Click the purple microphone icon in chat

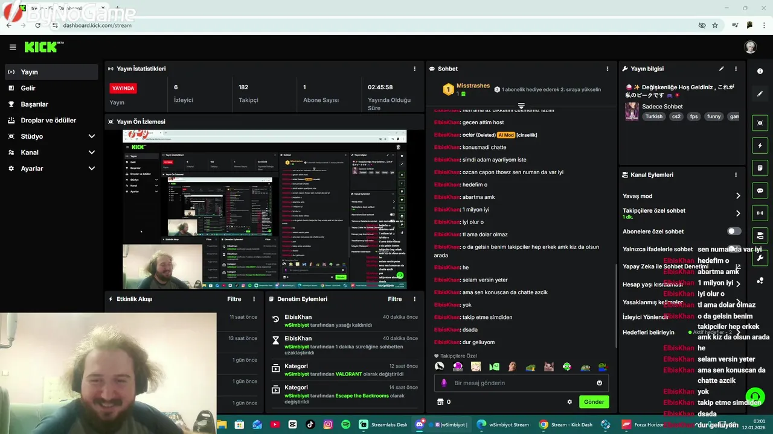[x=444, y=383]
